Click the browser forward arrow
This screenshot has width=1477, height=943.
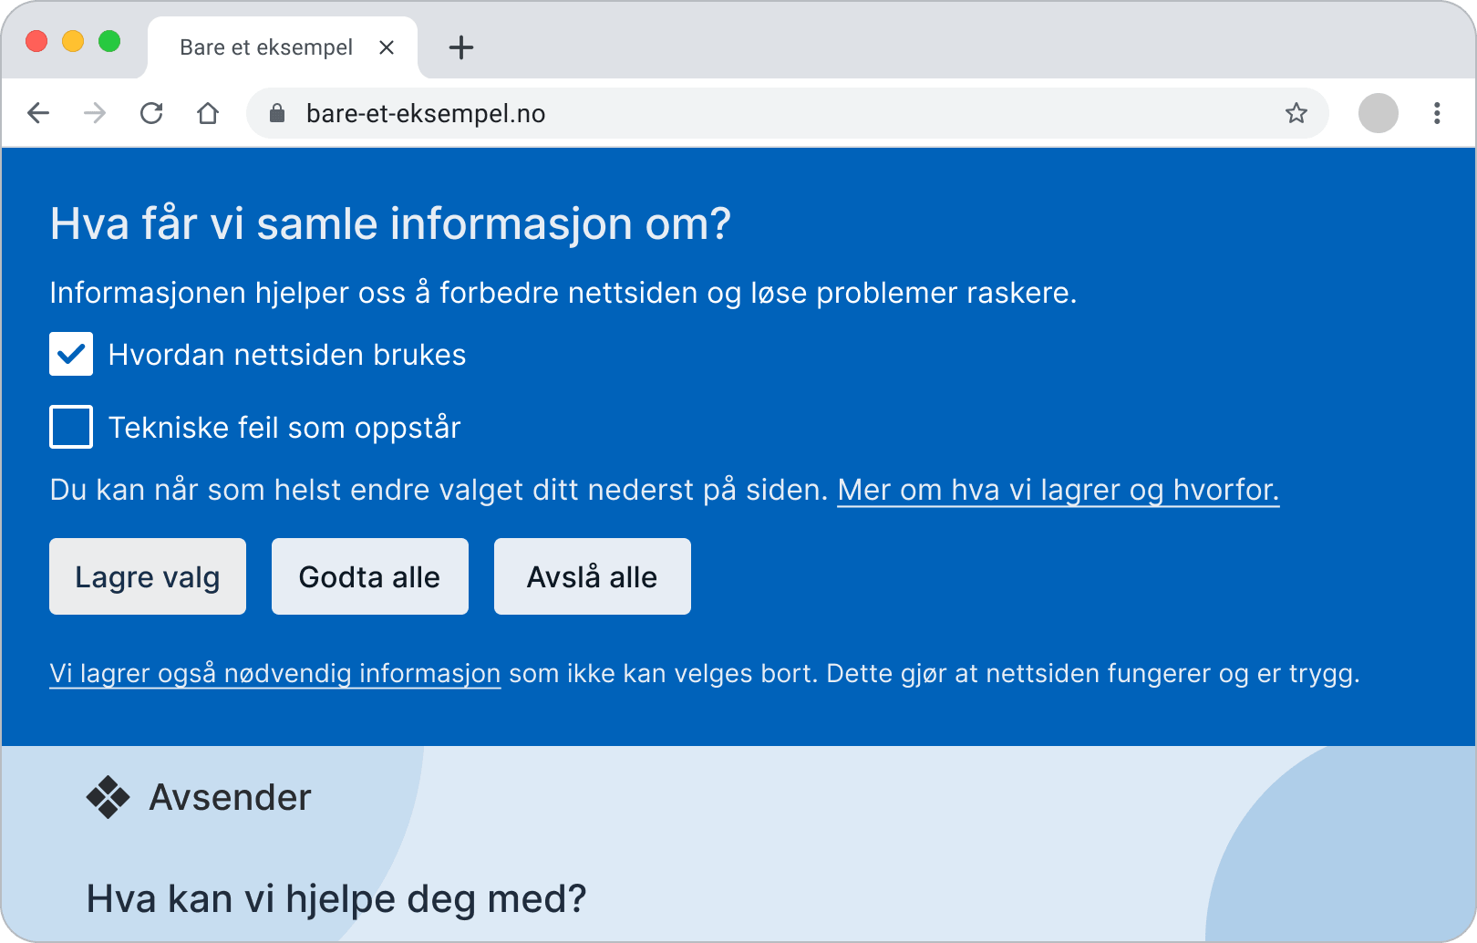[95, 113]
